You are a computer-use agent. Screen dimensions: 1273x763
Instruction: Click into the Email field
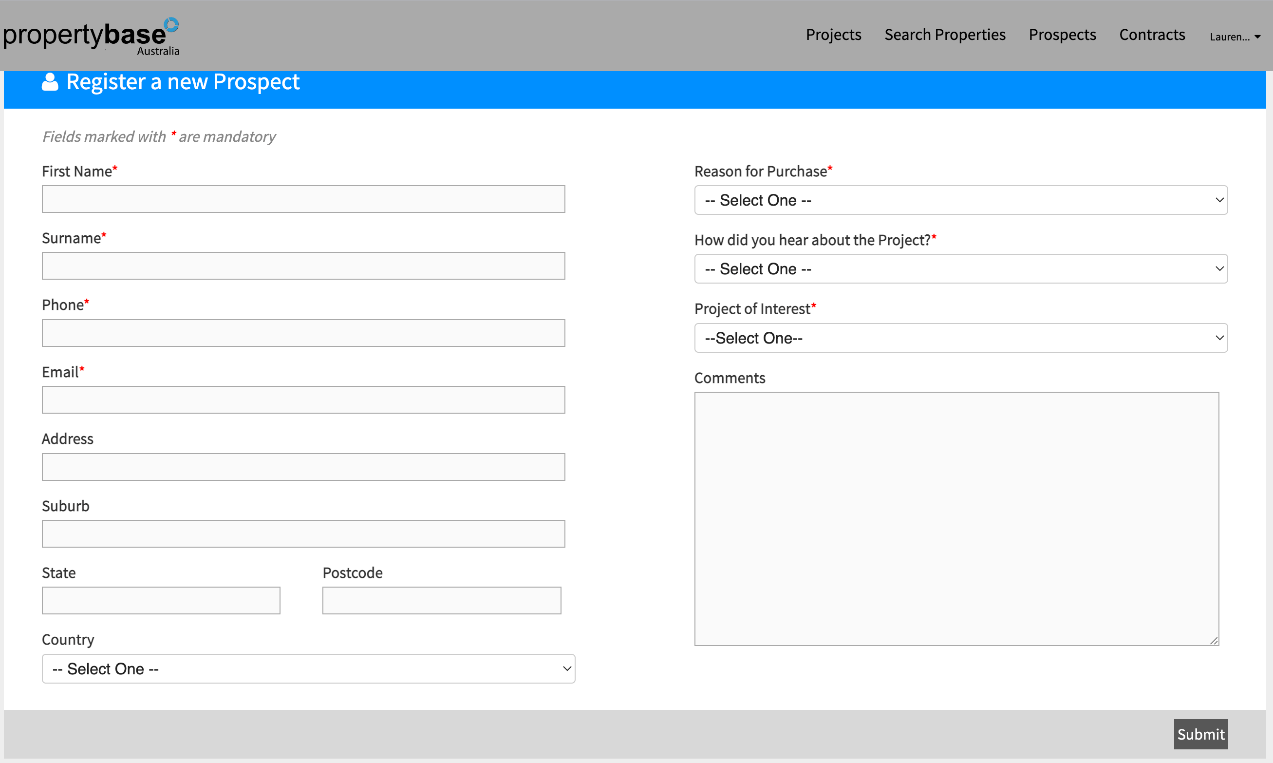[x=303, y=400]
